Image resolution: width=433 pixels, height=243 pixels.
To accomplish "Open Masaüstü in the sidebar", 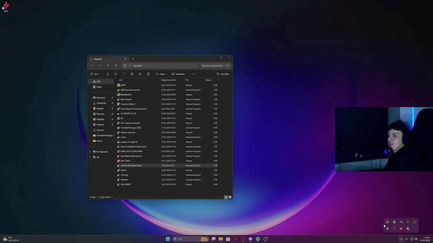I will click(x=101, y=98).
